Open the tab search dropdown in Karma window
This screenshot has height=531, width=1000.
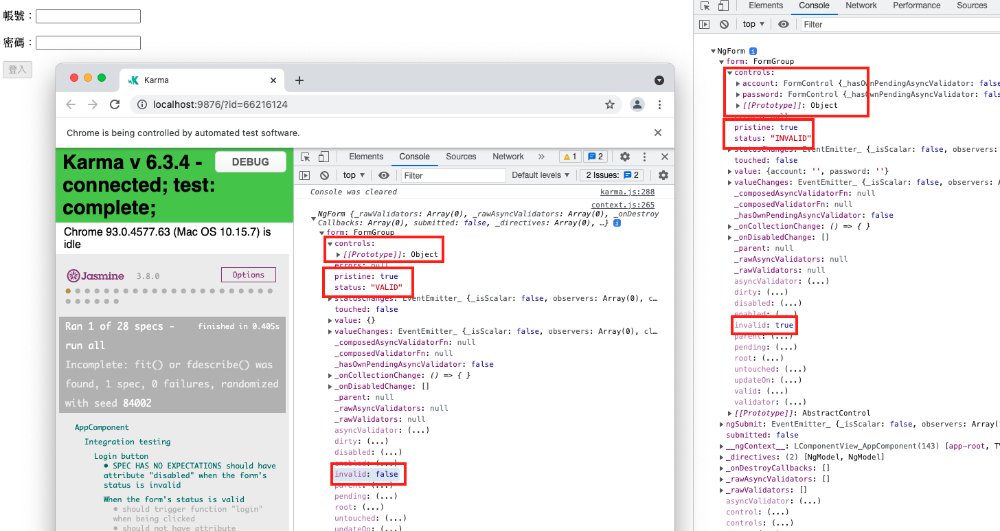(x=659, y=80)
